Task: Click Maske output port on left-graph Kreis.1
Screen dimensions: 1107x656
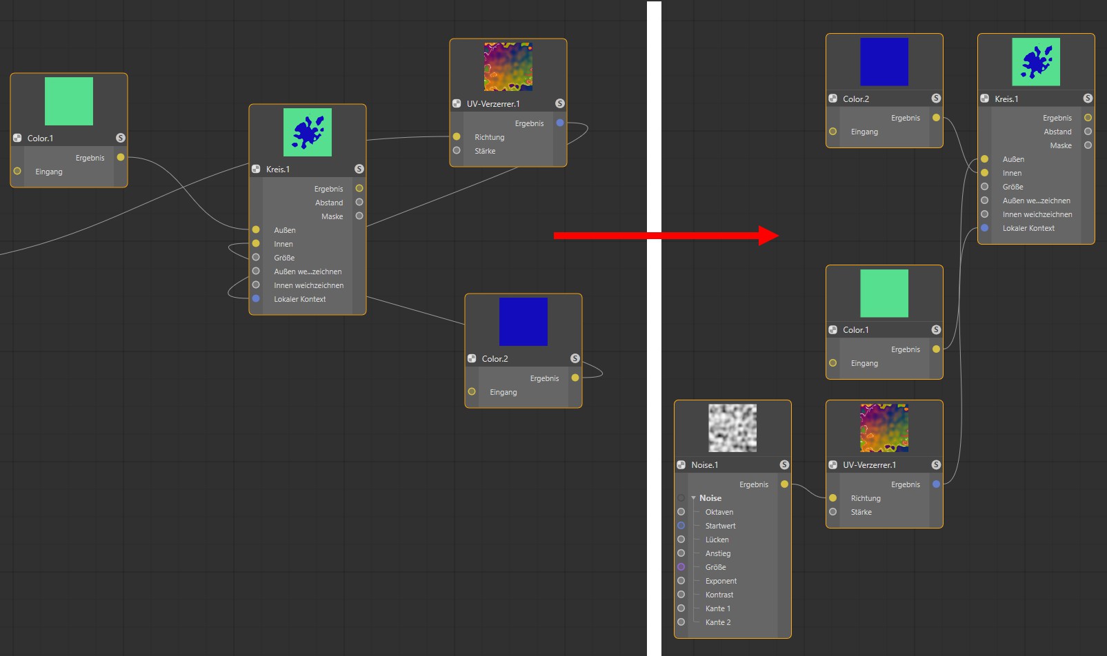Action: coord(359,216)
